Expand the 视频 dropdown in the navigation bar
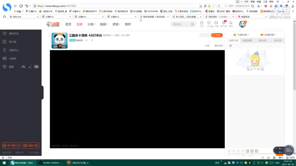 point(104,24)
